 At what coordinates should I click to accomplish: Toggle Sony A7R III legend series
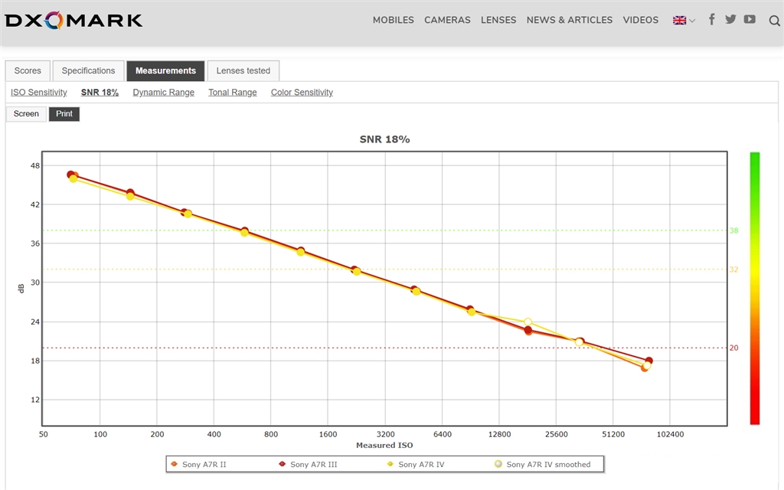click(x=308, y=465)
